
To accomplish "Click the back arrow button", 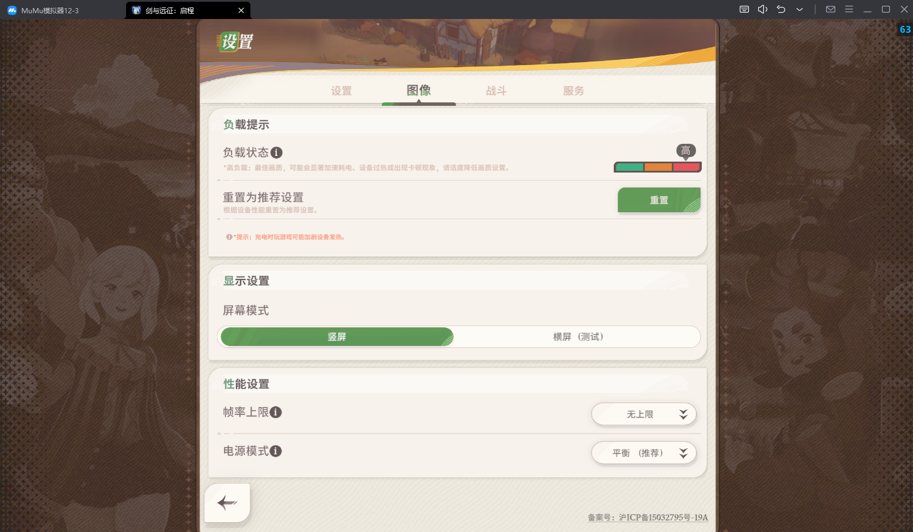I will [x=227, y=503].
